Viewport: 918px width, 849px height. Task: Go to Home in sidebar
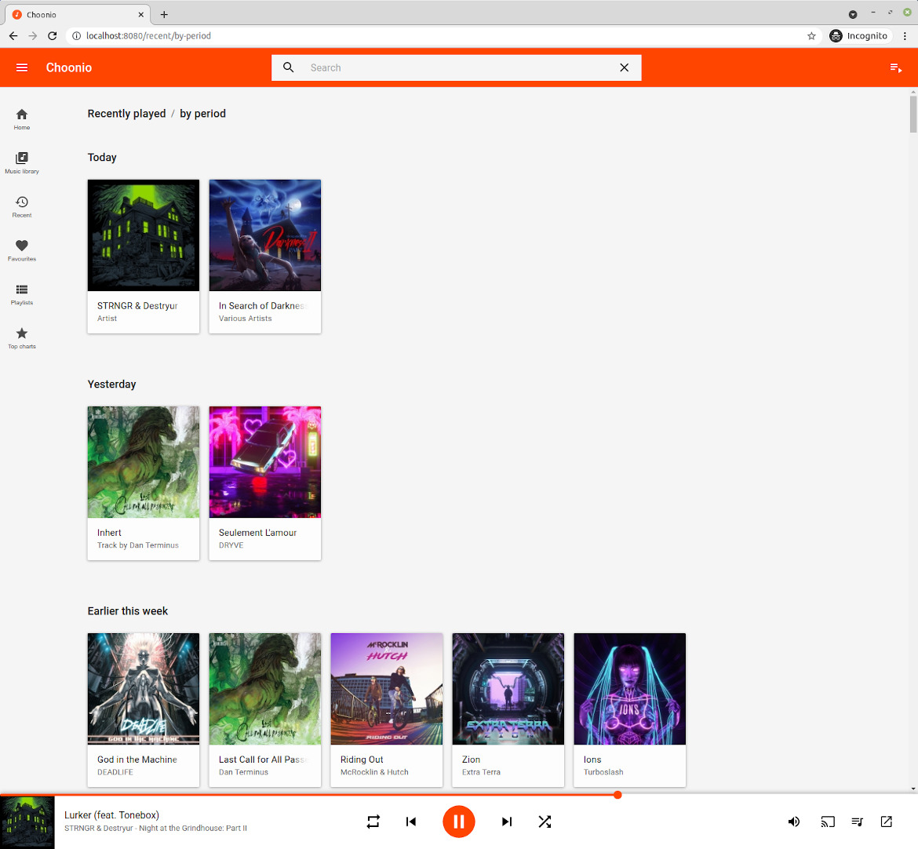click(x=22, y=118)
